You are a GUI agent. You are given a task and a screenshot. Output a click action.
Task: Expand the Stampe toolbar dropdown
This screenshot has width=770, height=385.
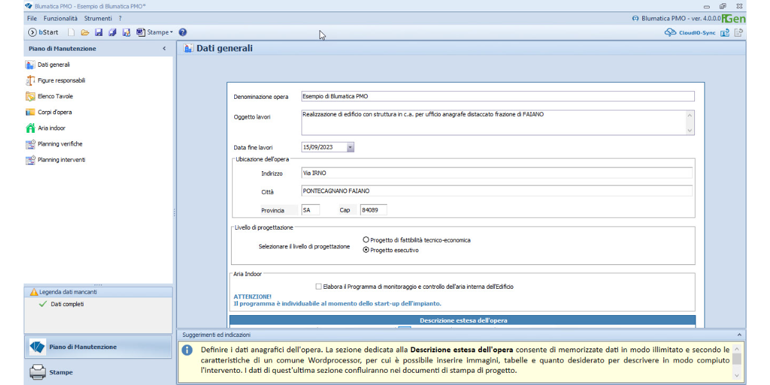tap(171, 33)
